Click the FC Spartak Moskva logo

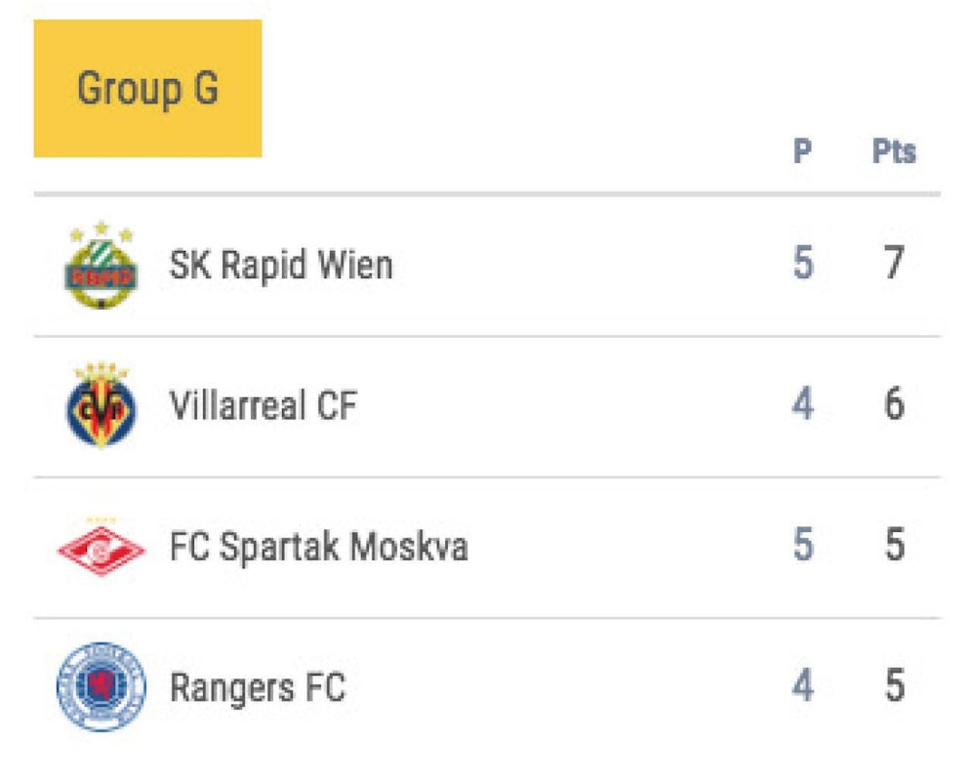point(101,547)
